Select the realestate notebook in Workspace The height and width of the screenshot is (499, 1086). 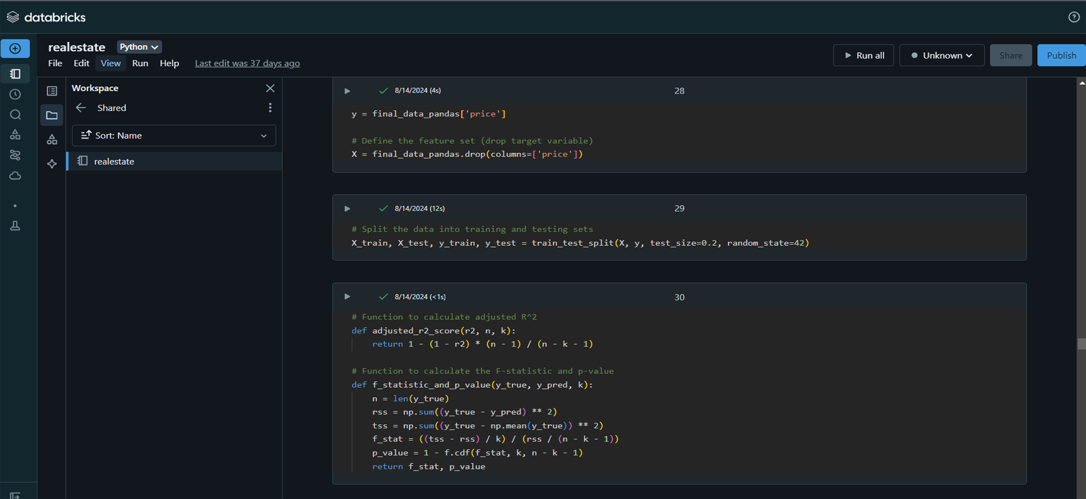tap(114, 162)
